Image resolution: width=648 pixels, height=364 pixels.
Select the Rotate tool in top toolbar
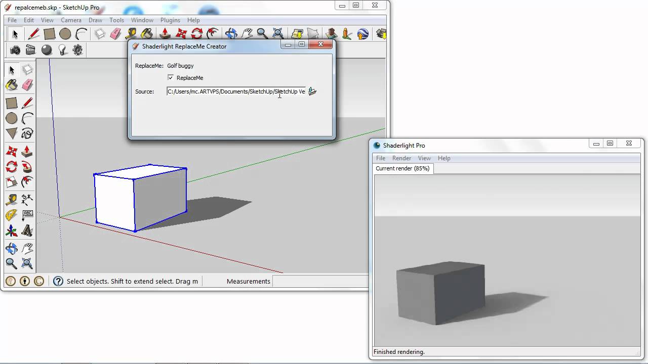pos(197,34)
